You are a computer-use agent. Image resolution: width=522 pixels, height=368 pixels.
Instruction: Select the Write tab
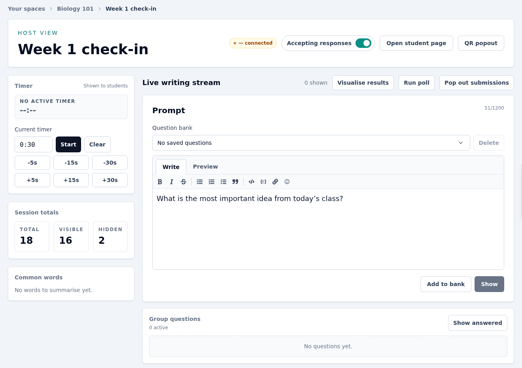click(x=171, y=167)
